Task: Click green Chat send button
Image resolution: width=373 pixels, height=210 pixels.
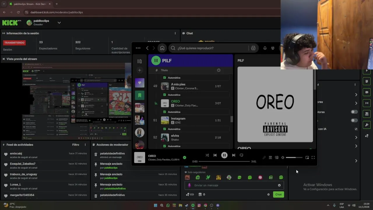Action: (x=279, y=195)
